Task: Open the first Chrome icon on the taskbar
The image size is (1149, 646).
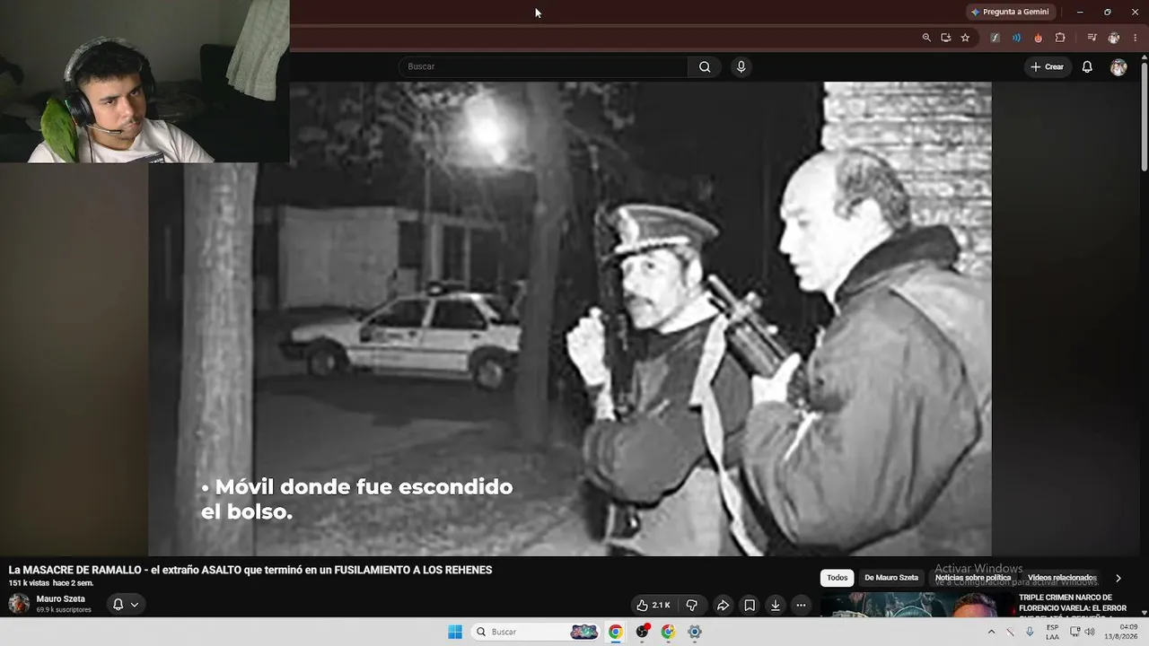Action: (x=615, y=632)
